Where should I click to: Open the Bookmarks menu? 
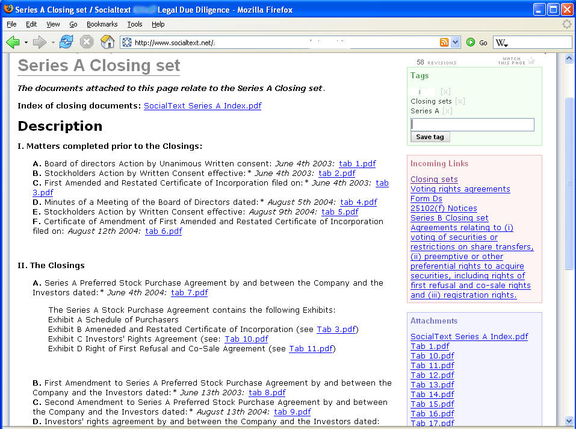(x=102, y=24)
